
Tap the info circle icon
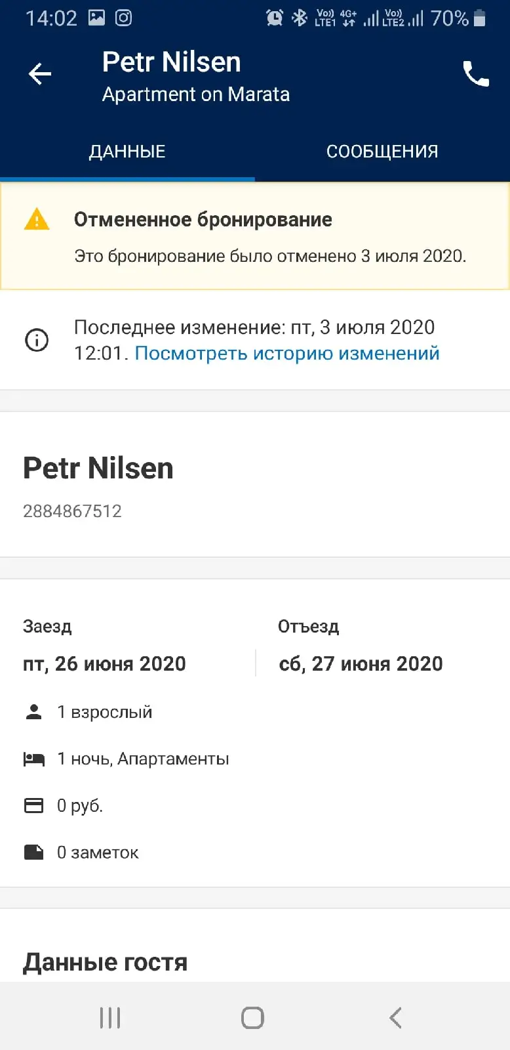(x=37, y=340)
